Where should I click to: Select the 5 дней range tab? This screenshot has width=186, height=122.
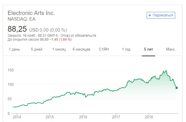click(x=37, y=49)
